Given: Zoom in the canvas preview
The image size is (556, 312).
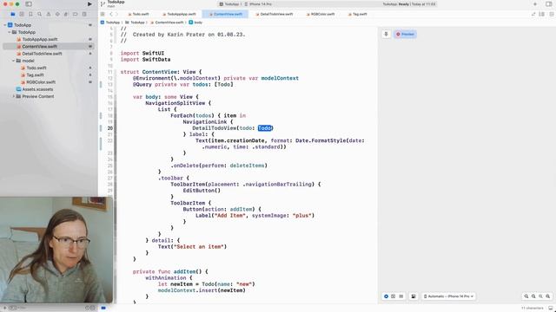Looking at the screenshot, I should [548, 296].
